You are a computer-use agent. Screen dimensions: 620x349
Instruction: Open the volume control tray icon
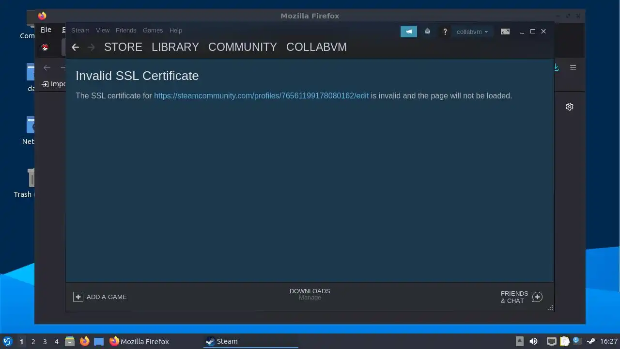click(x=533, y=341)
